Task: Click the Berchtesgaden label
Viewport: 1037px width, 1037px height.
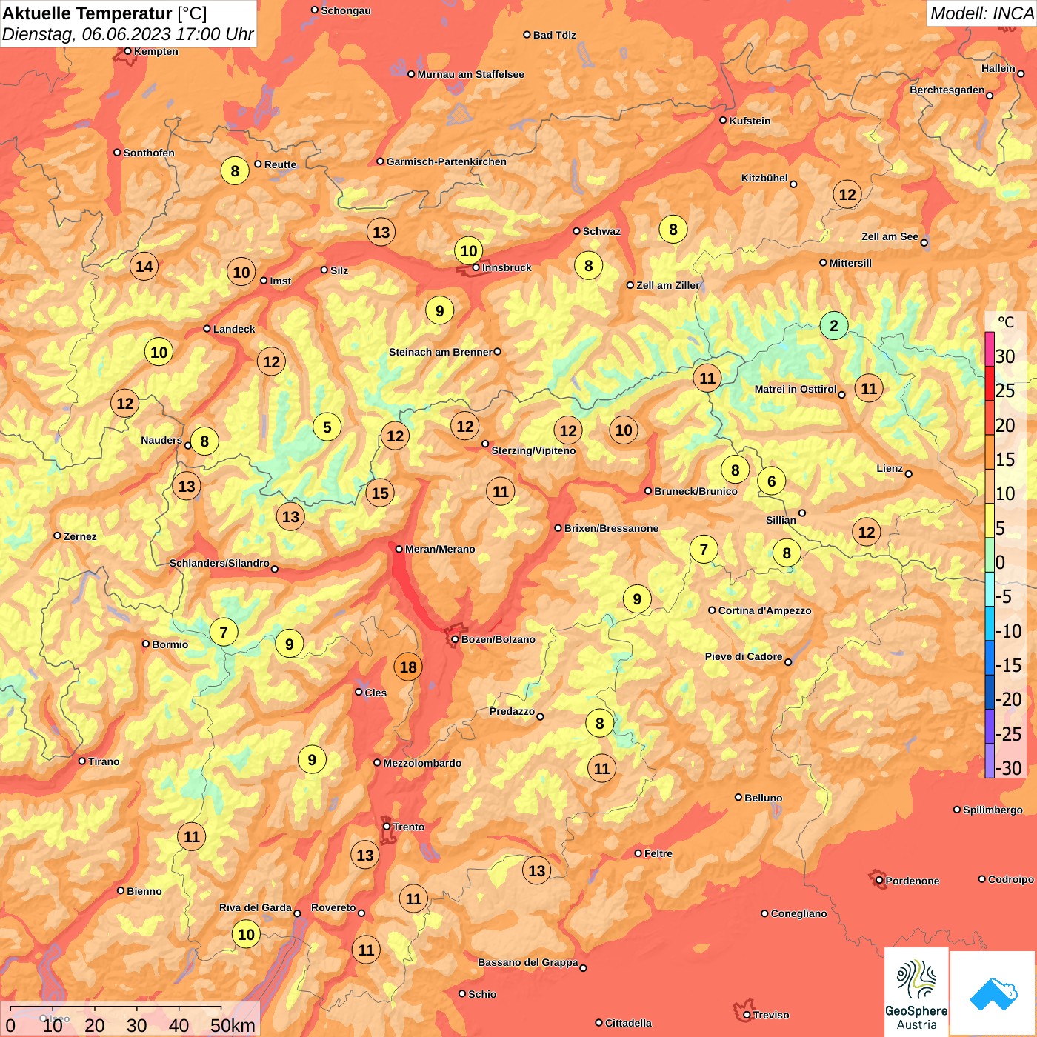Action: click(947, 90)
